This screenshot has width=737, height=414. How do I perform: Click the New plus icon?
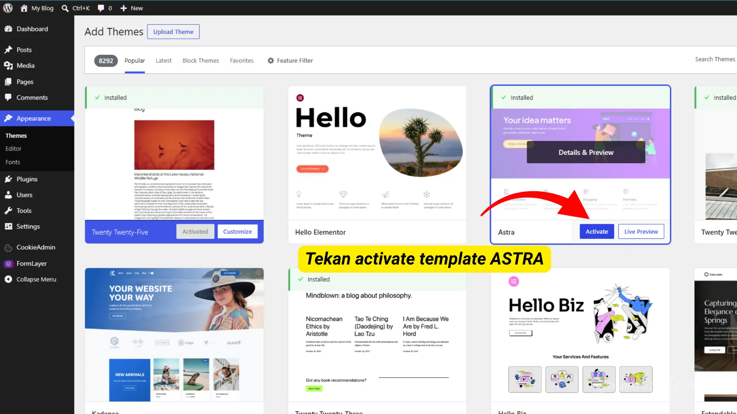124,8
